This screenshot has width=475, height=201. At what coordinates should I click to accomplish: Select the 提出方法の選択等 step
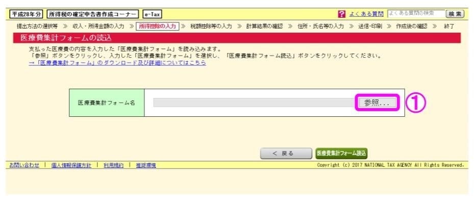tap(37, 27)
